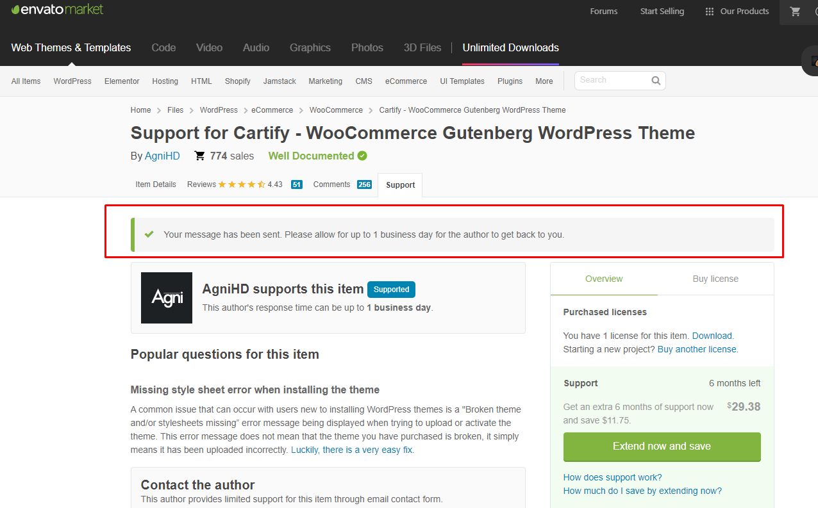
Task: Expand the More menu
Action: click(x=544, y=81)
